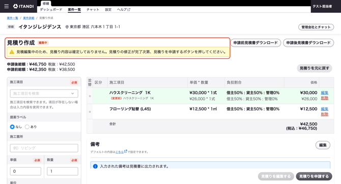
Task: Click the ¥30,000 * 1式 cell
Action: (x=203, y=93)
